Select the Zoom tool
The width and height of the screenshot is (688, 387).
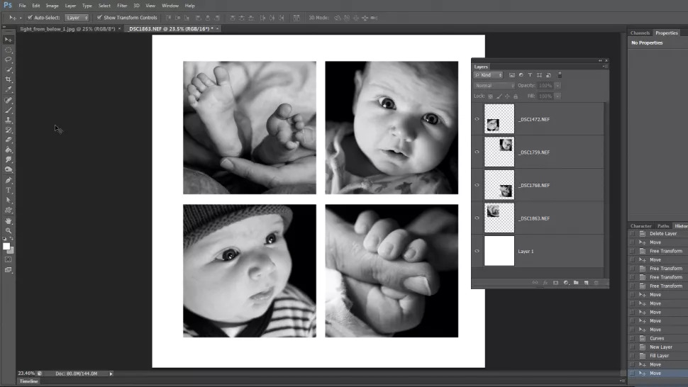click(x=9, y=230)
